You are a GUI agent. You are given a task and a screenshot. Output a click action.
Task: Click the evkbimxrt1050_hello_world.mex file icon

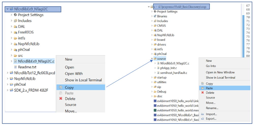155,110
